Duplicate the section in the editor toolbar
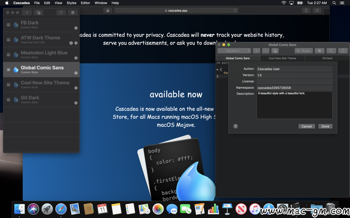The image size is (350, 218). [275, 51]
